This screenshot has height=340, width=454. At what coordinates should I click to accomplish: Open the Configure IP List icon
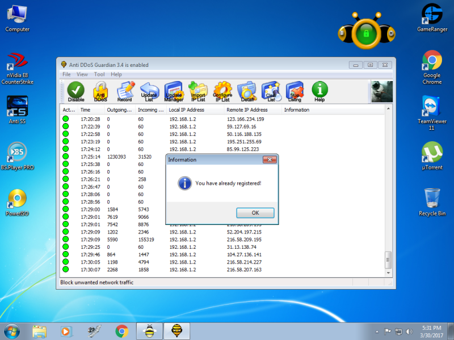tap(222, 91)
